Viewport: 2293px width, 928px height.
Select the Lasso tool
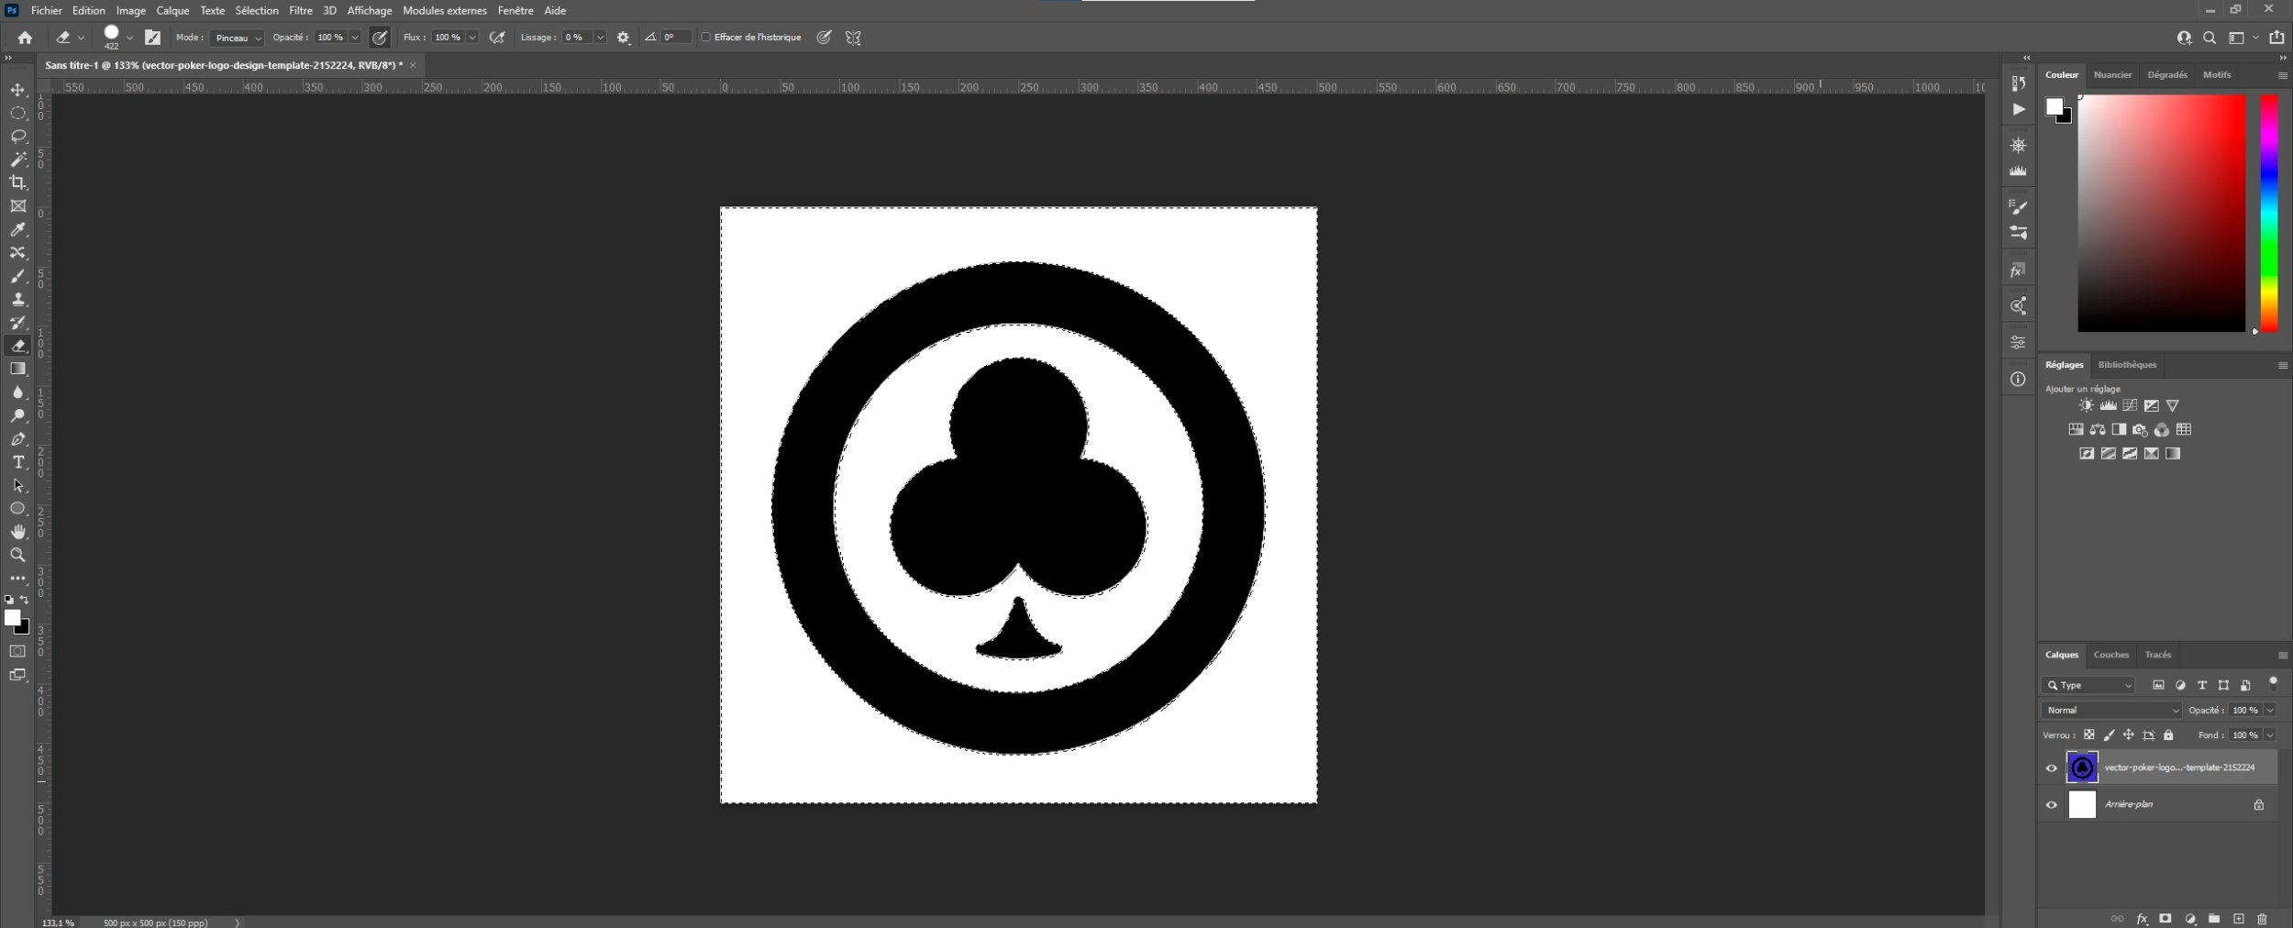(17, 136)
